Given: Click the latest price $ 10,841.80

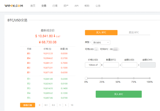Looking at the screenshot, I should 44,36.
